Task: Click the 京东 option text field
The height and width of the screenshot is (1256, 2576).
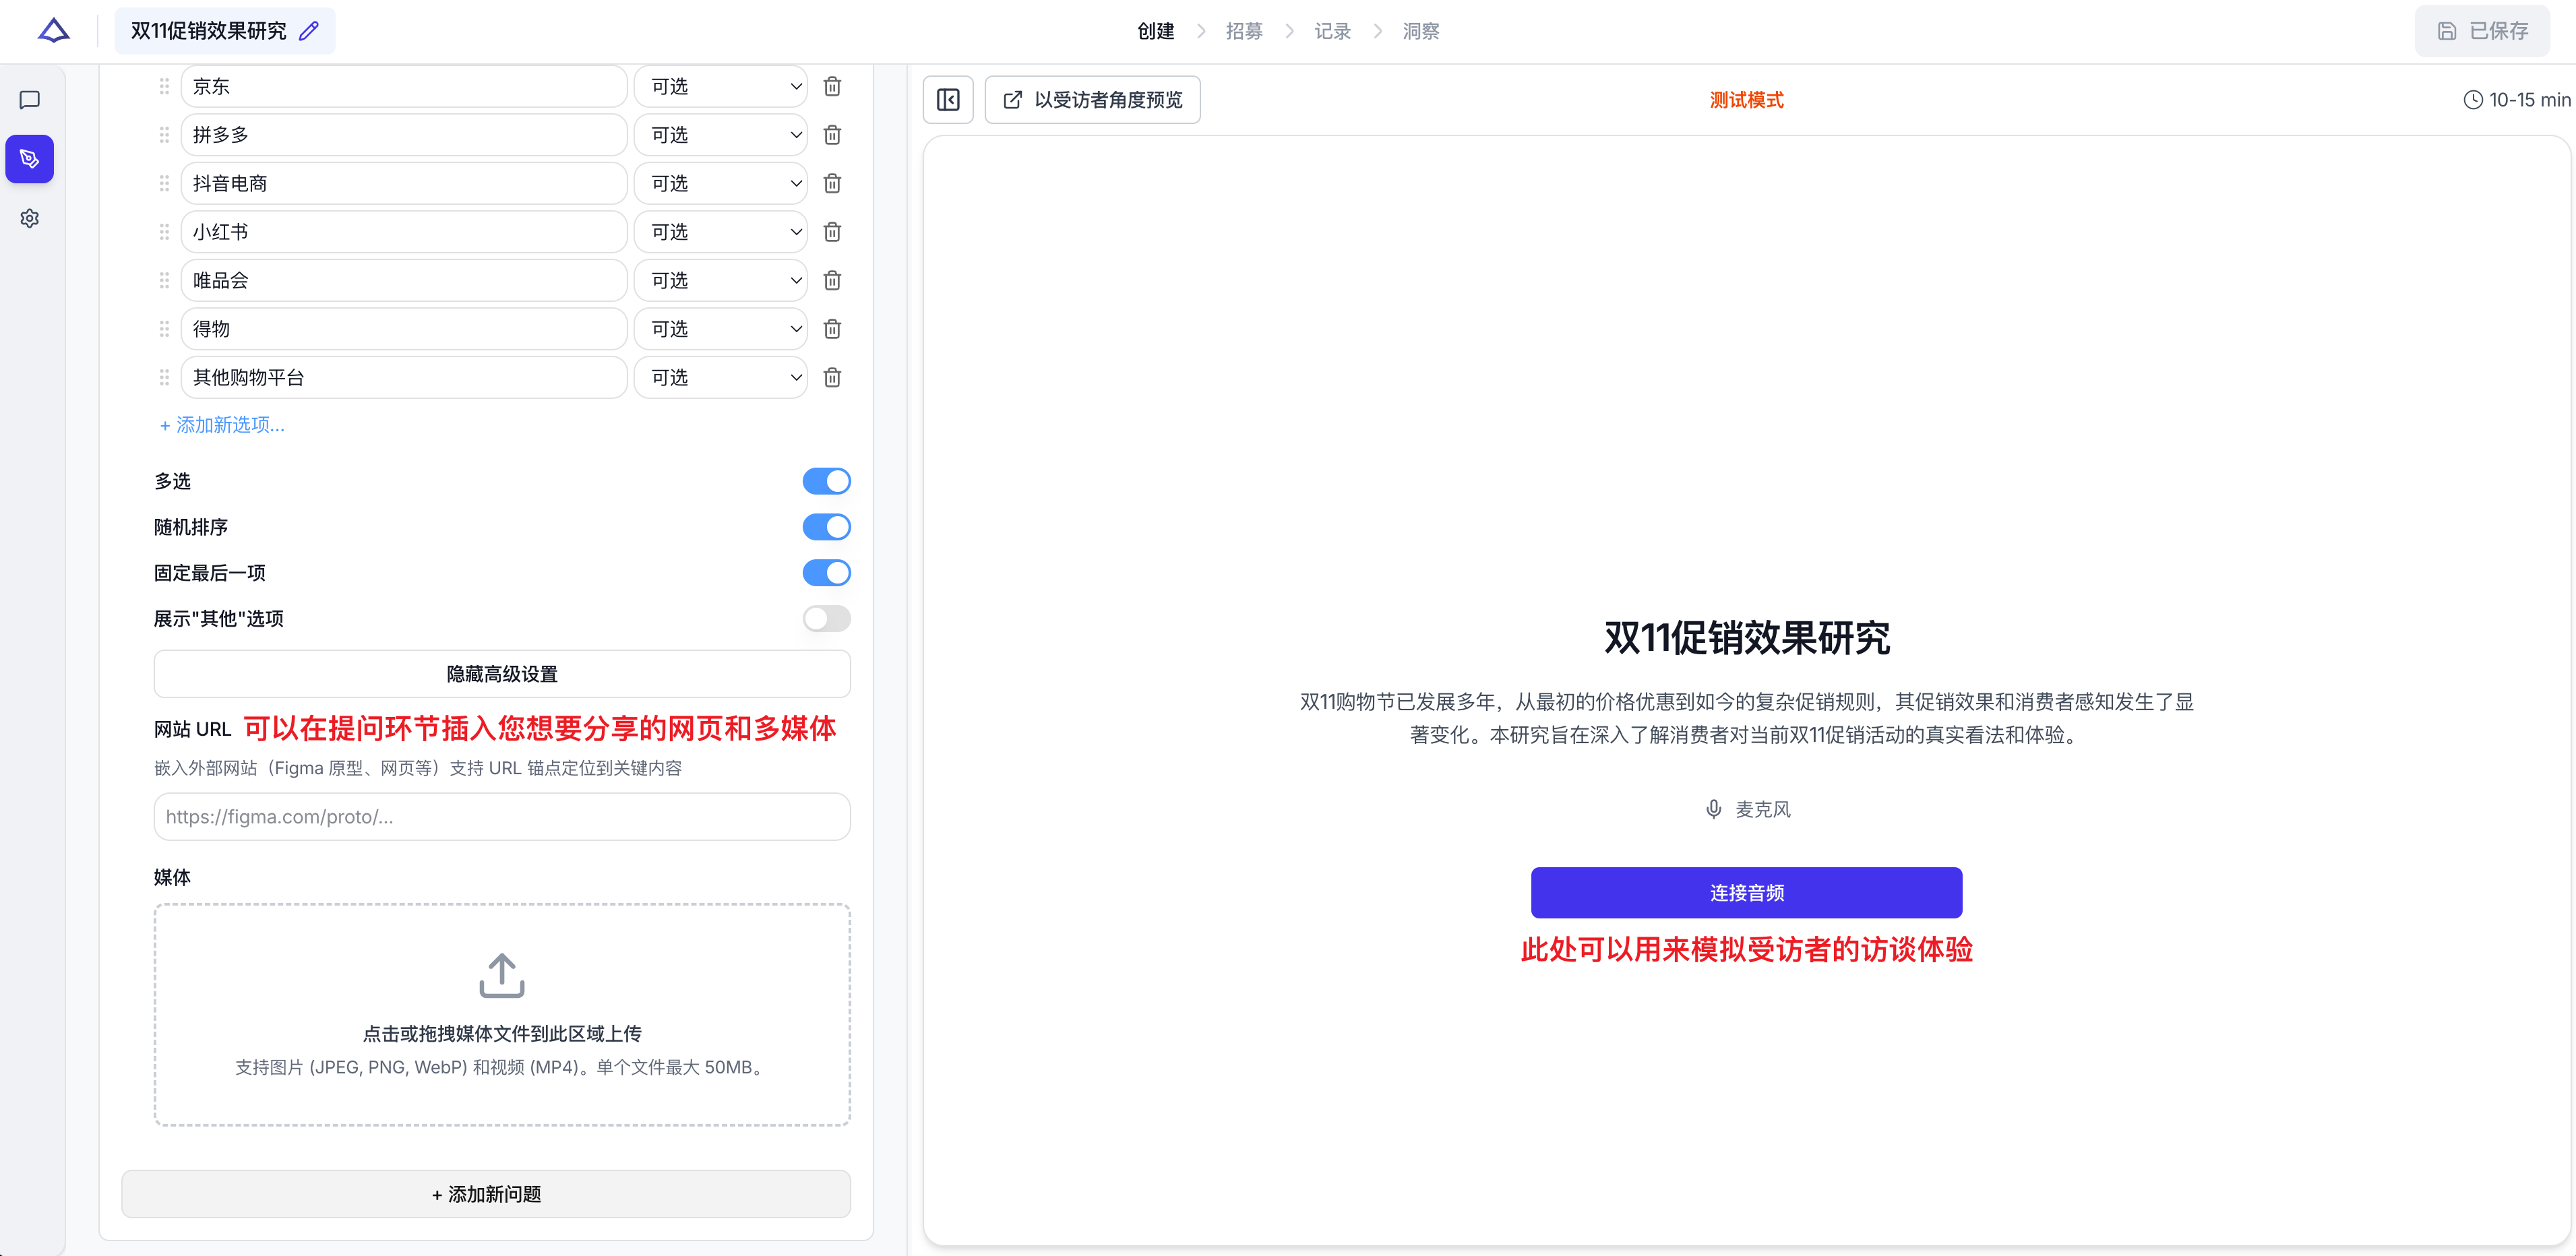Action: (404, 87)
